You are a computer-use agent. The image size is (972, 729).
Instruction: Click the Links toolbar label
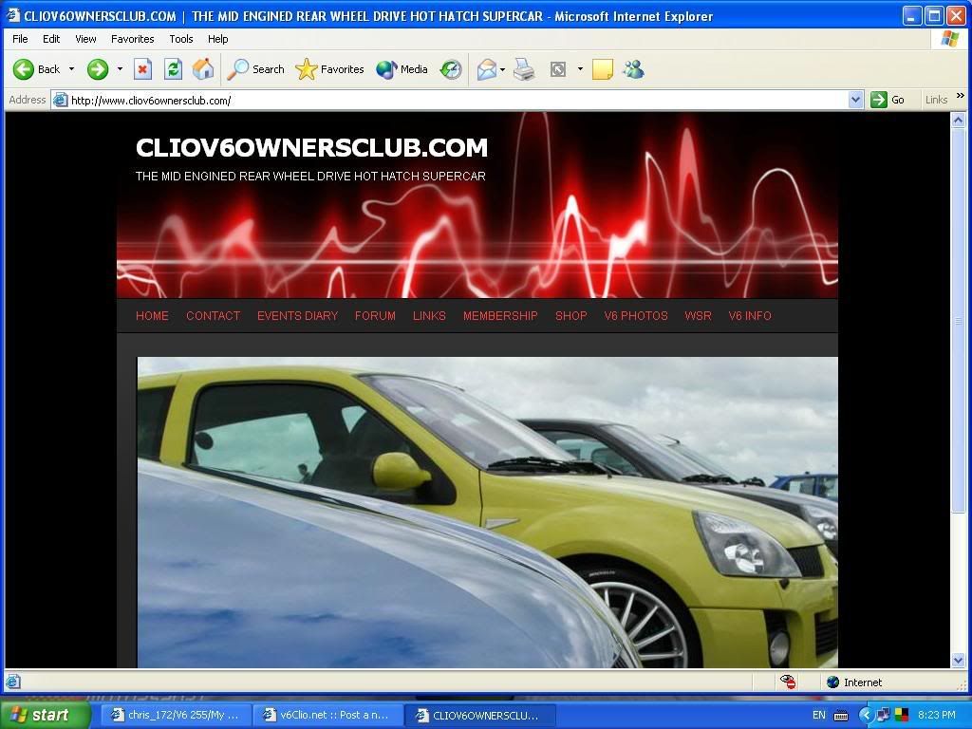pos(936,100)
